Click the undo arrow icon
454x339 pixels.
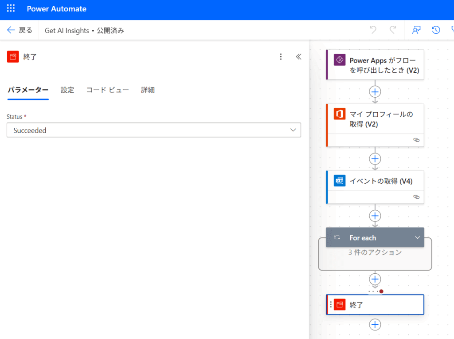click(373, 30)
